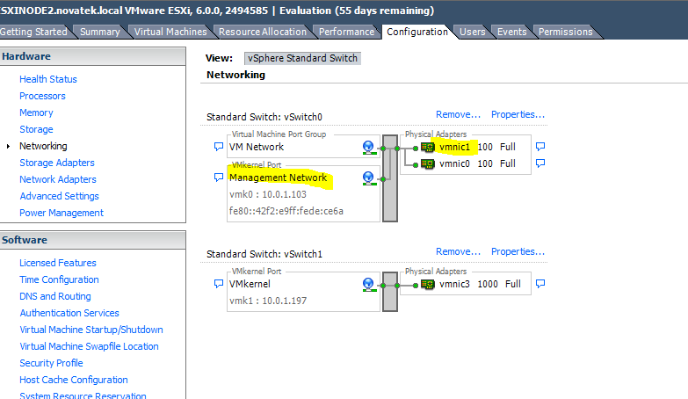Select the VM Network port group label

point(257,147)
